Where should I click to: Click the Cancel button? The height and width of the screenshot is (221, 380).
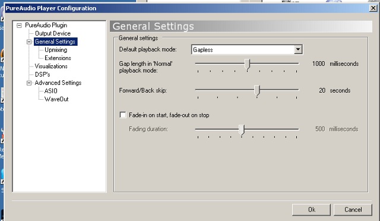point(353,210)
